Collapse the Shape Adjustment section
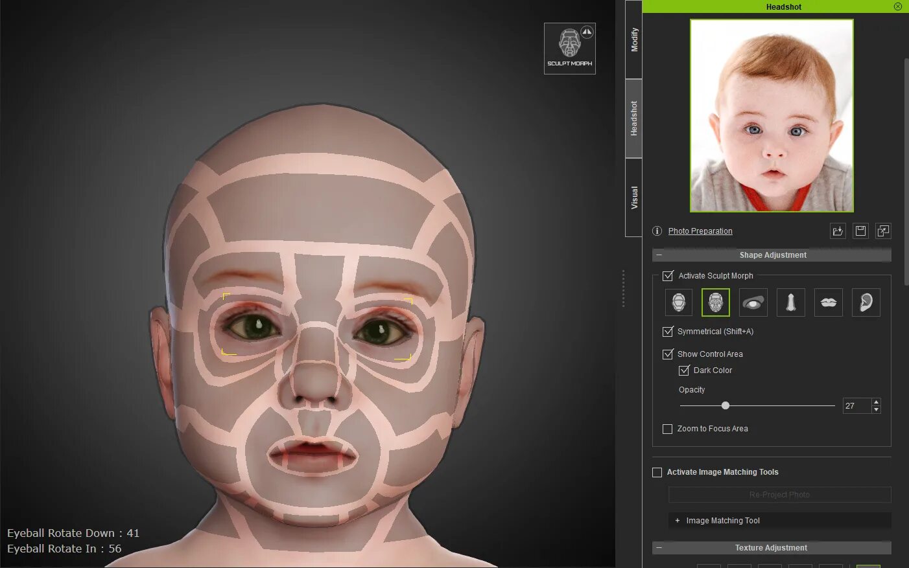 coord(657,255)
